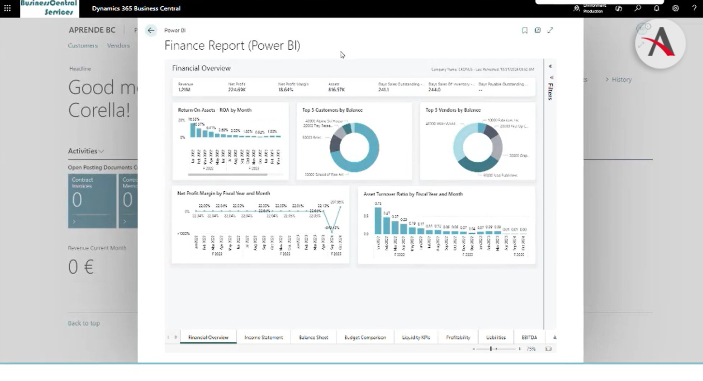
Task: Open the settings gear
Action: coord(675,8)
